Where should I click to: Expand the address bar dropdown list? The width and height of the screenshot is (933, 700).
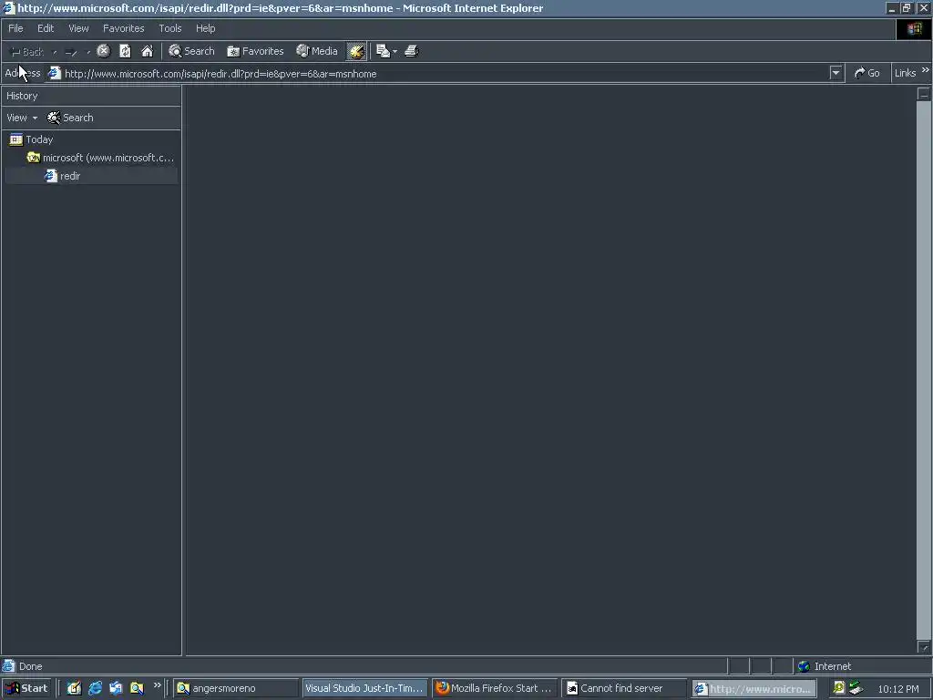pos(836,73)
